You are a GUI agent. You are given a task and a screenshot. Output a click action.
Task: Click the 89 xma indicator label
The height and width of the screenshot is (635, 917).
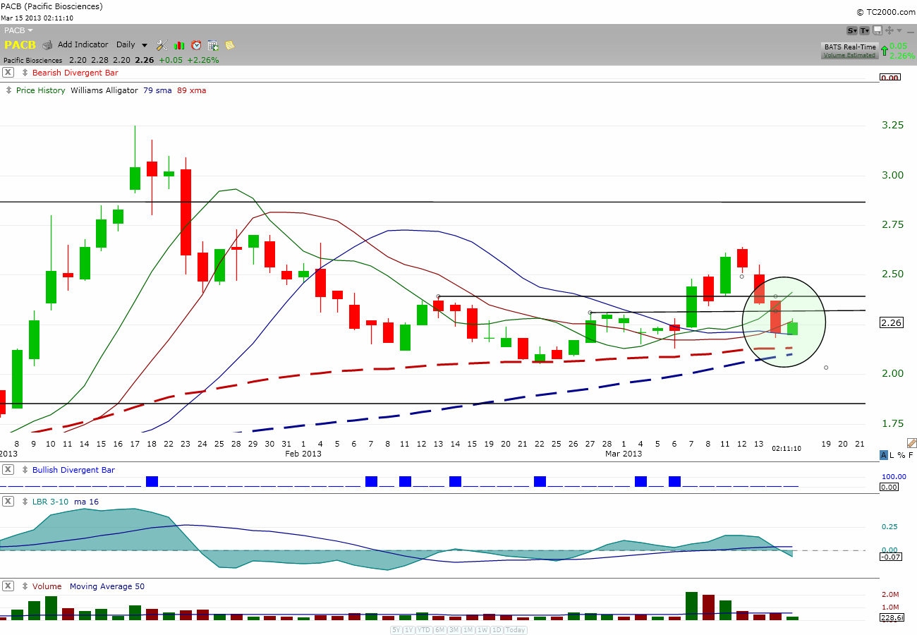[x=192, y=90]
